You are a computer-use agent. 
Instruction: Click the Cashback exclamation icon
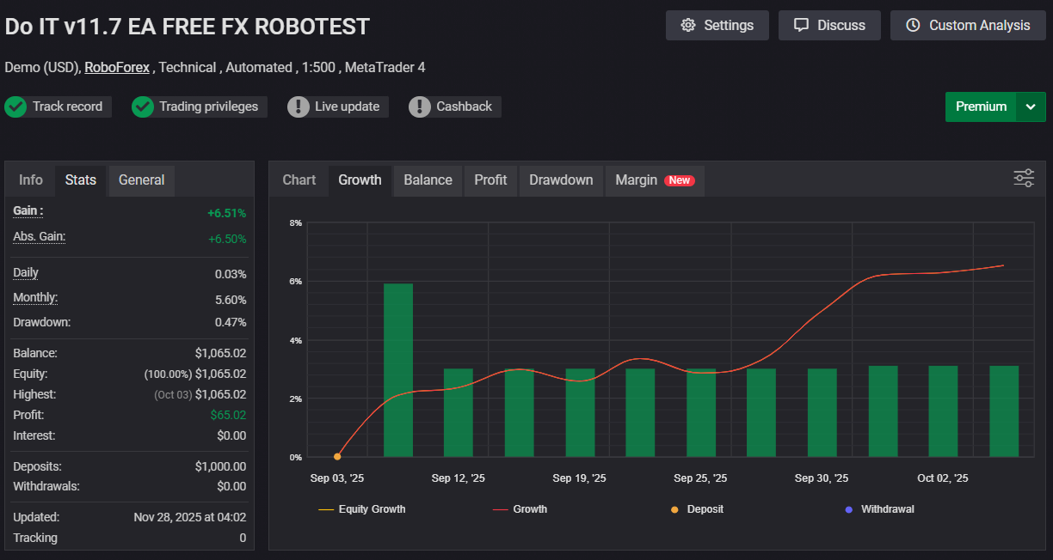[419, 107]
